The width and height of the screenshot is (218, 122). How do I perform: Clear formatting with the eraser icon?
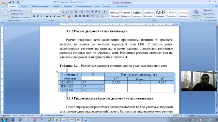tap(71, 12)
